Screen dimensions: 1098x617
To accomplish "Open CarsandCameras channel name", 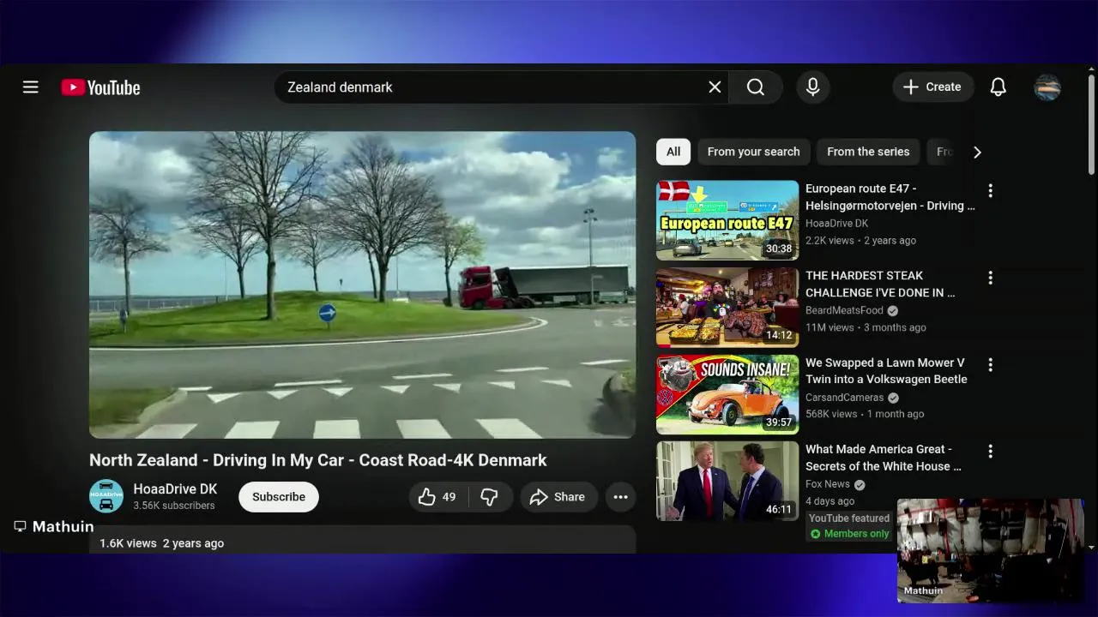I will pyautogui.click(x=844, y=398).
